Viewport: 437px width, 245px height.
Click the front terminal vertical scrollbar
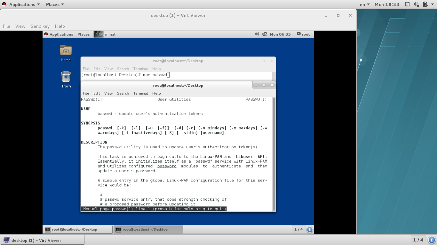(274, 153)
